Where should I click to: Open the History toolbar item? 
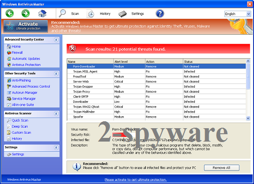point(105,14)
